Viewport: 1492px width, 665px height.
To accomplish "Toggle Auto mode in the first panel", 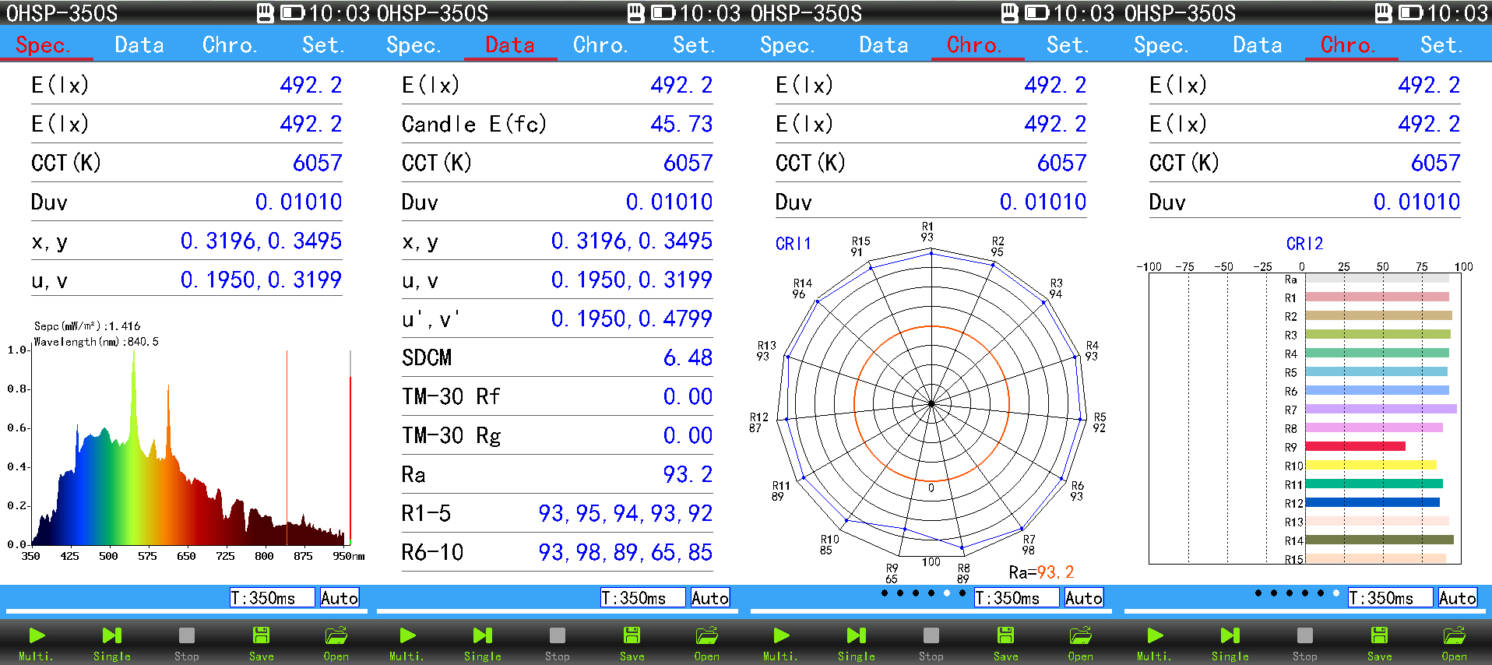I will pyautogui.click(x=340, y=598).
